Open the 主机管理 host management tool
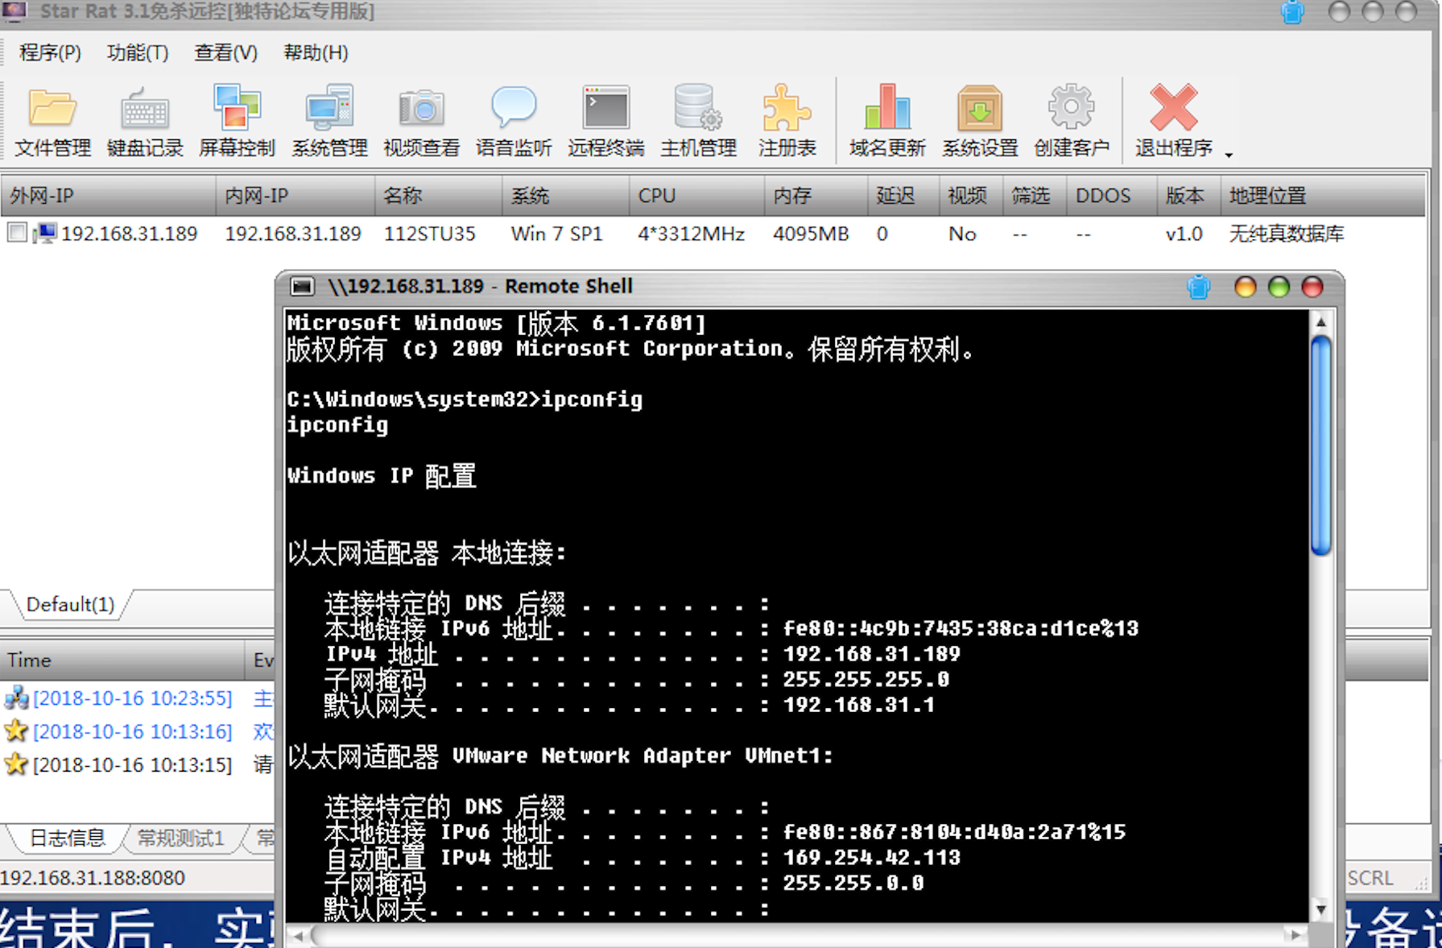Screen dimensions: 1442x948 point(698,121)
